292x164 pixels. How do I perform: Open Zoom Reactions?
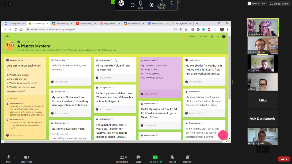click(187, 159)
